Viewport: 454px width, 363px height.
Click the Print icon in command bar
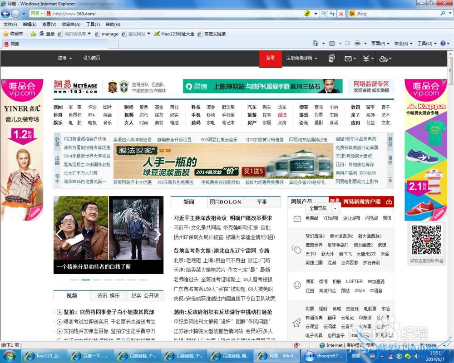pyautogui.click(x=358, y=44)
